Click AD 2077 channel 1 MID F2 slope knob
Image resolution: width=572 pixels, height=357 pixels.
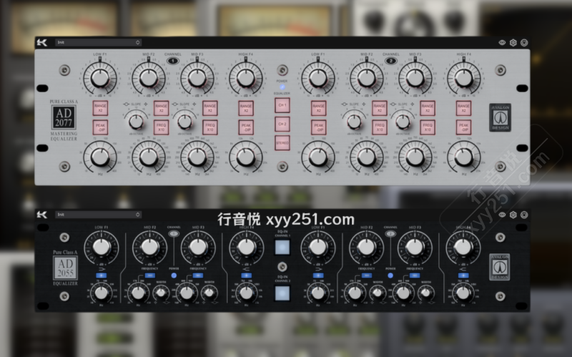pos(136,122)
